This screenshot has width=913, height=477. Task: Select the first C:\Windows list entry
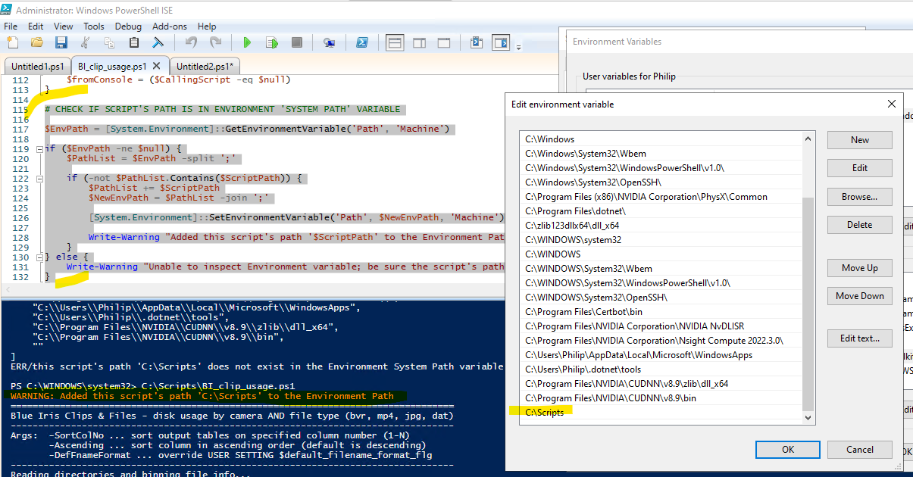point(661,139)
